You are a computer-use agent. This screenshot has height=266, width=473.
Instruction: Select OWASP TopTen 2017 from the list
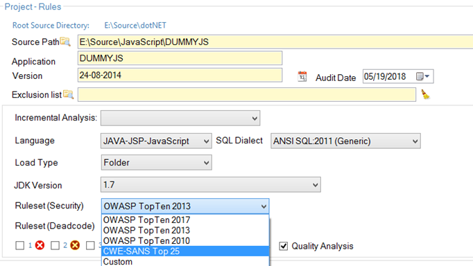185,220
